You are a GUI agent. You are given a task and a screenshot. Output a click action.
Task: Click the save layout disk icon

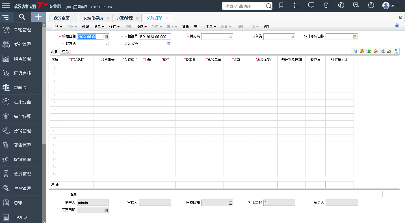point(396,51)
